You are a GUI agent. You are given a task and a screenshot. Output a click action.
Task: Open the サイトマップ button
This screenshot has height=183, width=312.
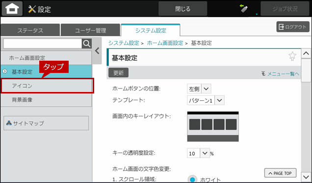pyautogui.click(x=46, y=123)
